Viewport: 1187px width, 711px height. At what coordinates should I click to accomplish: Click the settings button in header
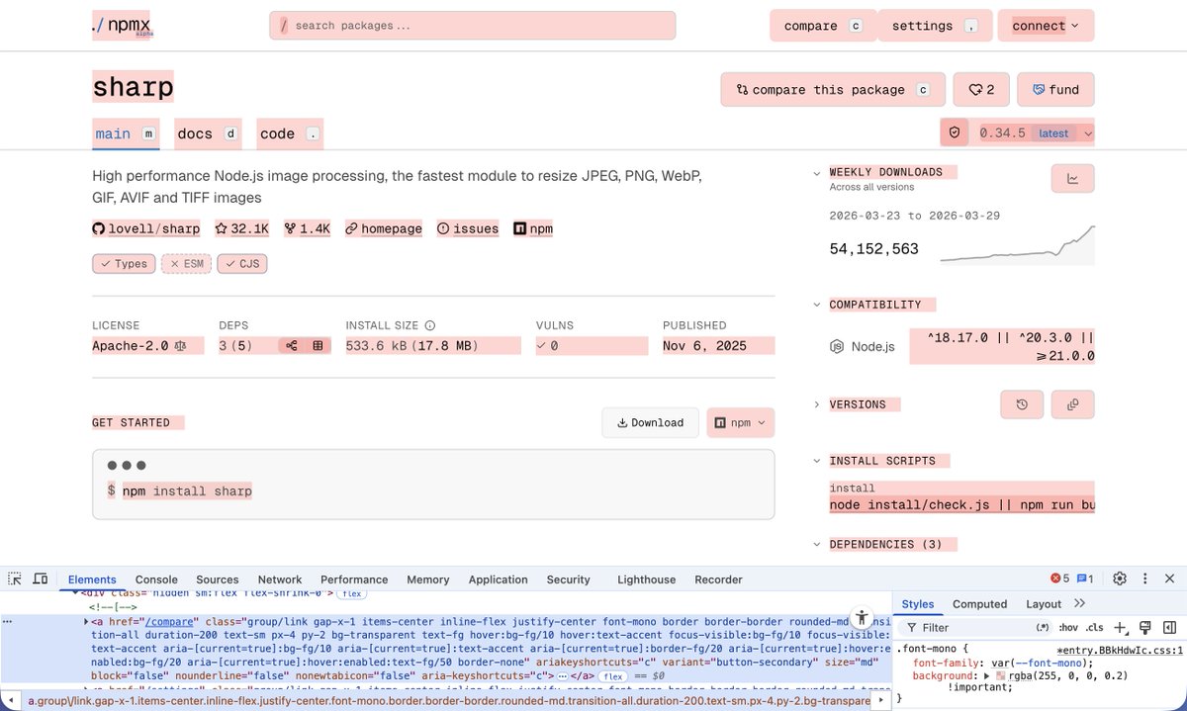934,26
